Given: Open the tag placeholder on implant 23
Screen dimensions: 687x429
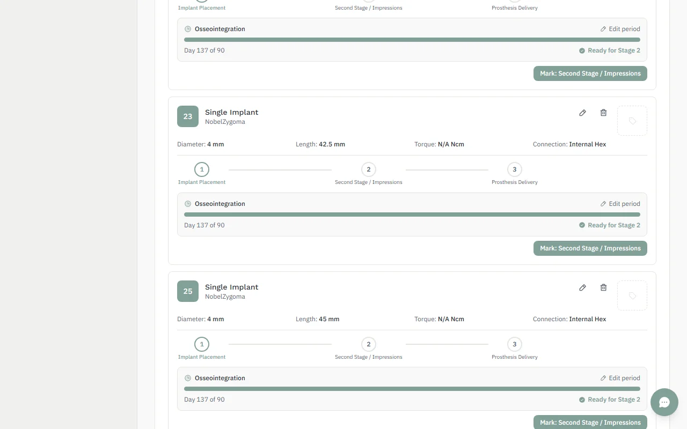Looking at the screenshot, I should pos(632,121).
